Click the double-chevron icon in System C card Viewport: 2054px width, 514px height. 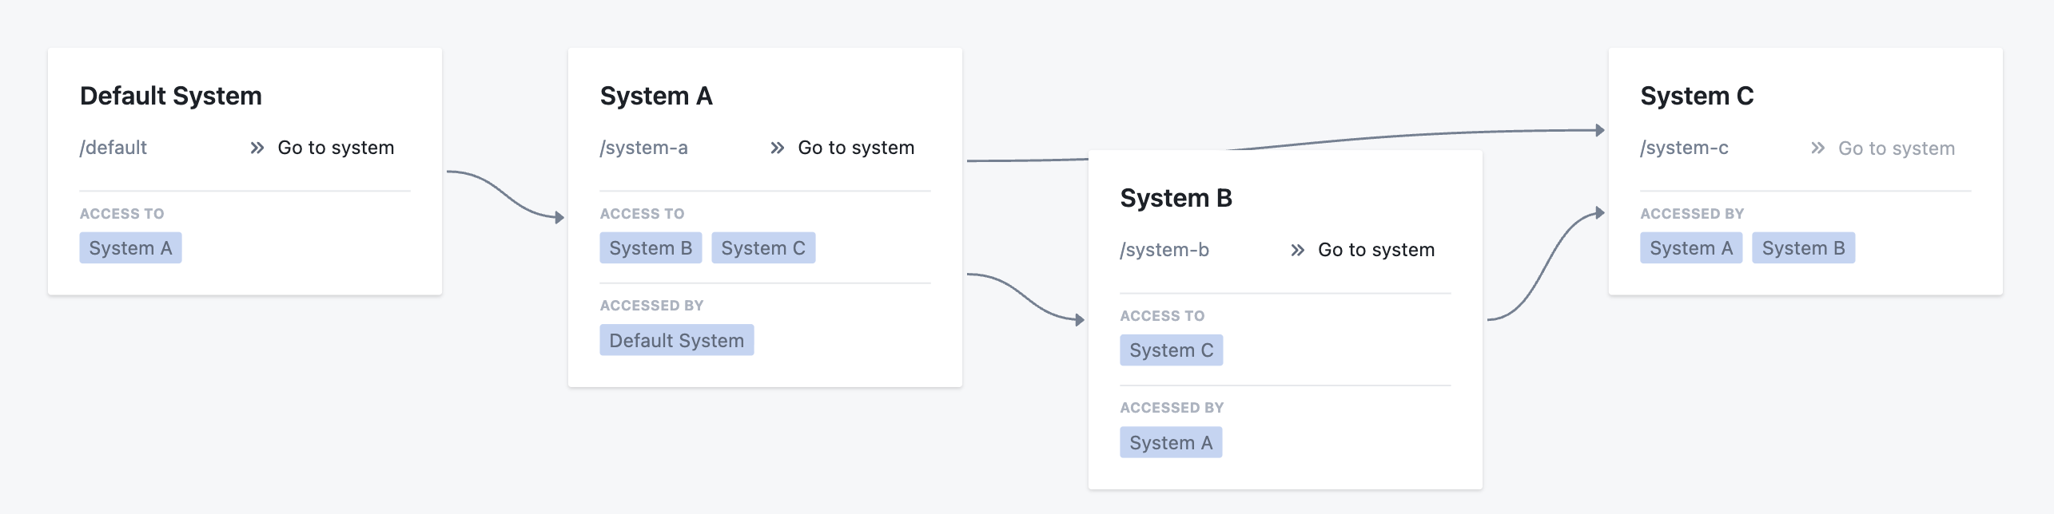coord(1817,148)
